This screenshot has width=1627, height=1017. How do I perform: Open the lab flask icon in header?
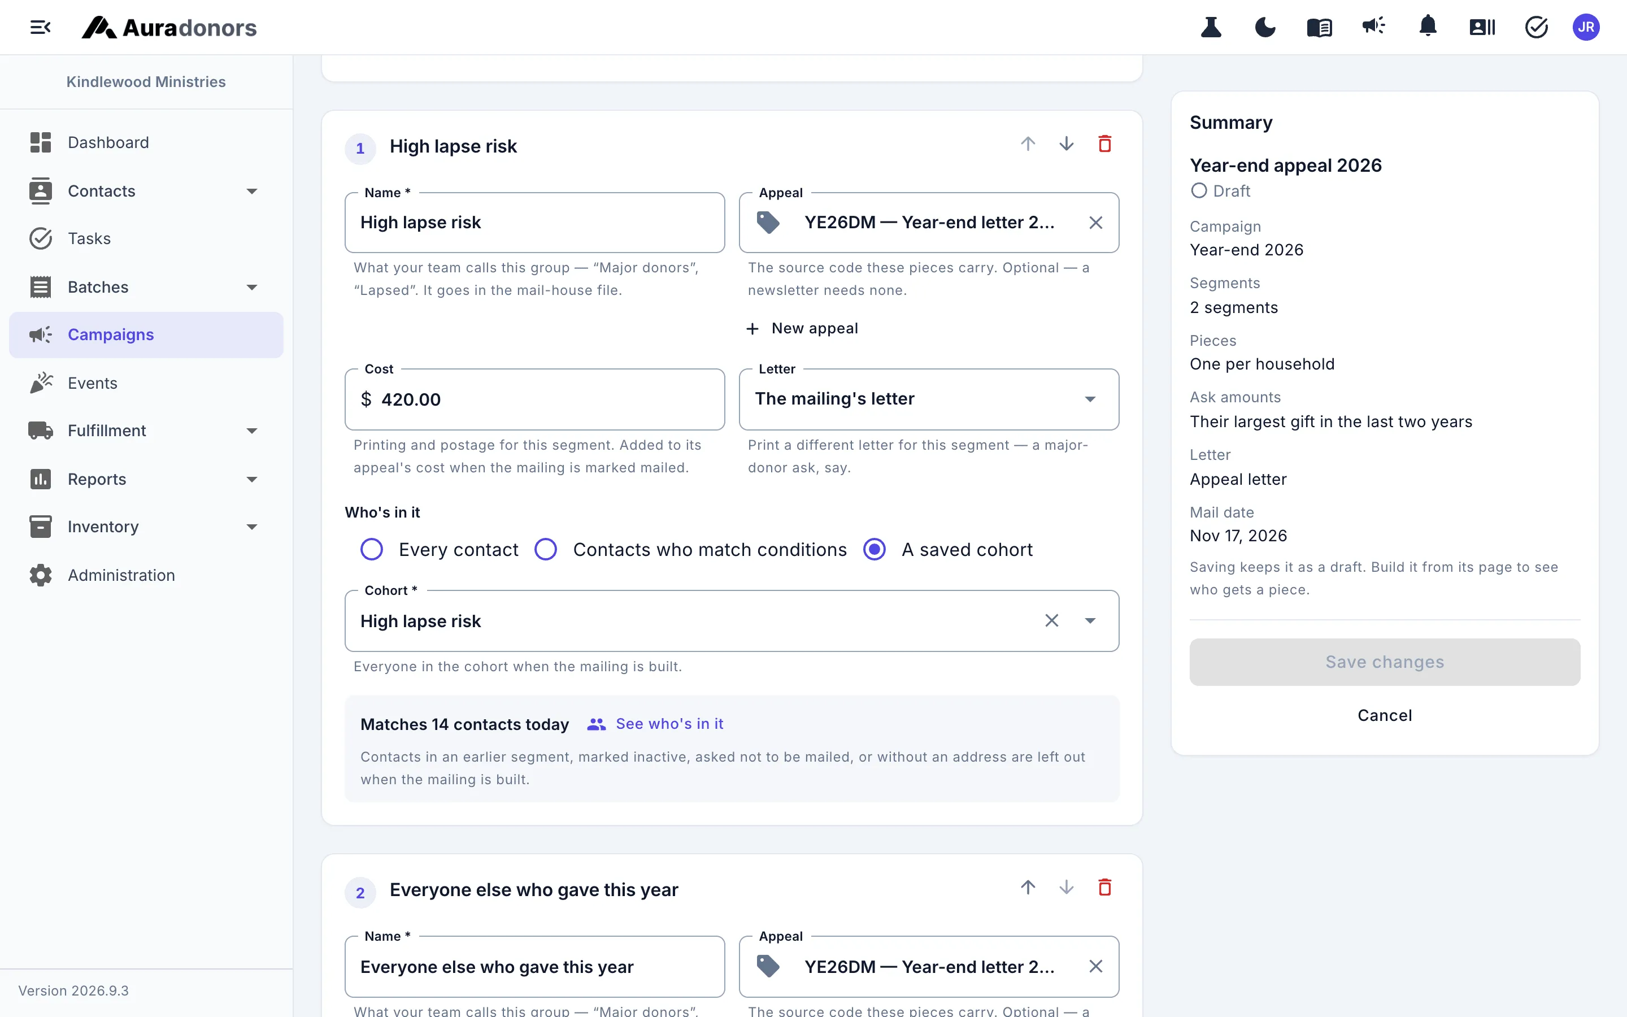coord(1211,28)
